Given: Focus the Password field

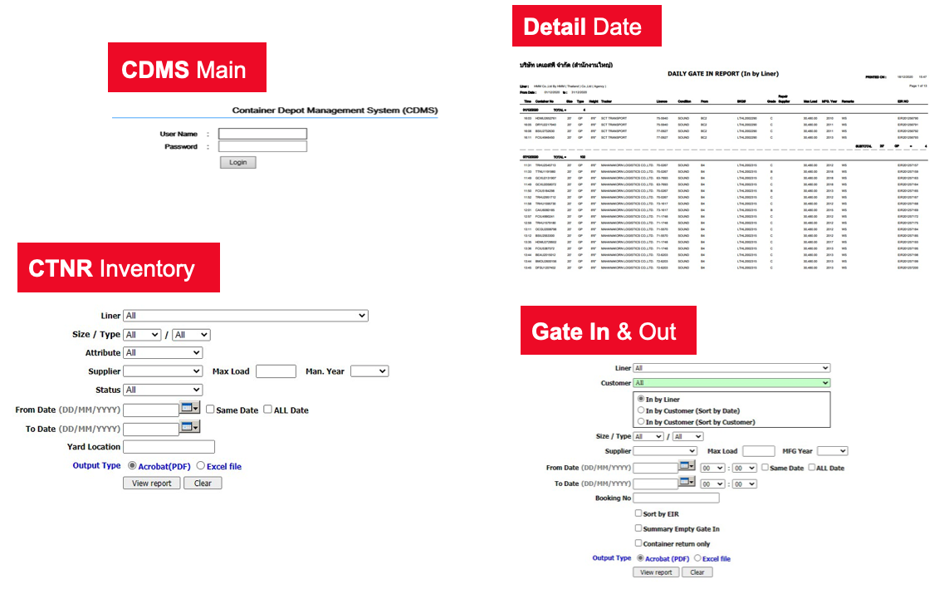Looking at the screenshot, I should (262, 146).
